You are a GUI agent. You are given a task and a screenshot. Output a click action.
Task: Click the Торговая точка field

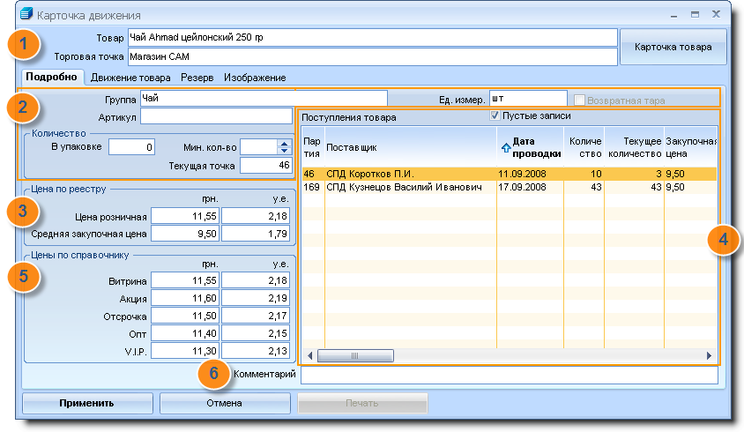pyautogui.click(x=373, y=56)
